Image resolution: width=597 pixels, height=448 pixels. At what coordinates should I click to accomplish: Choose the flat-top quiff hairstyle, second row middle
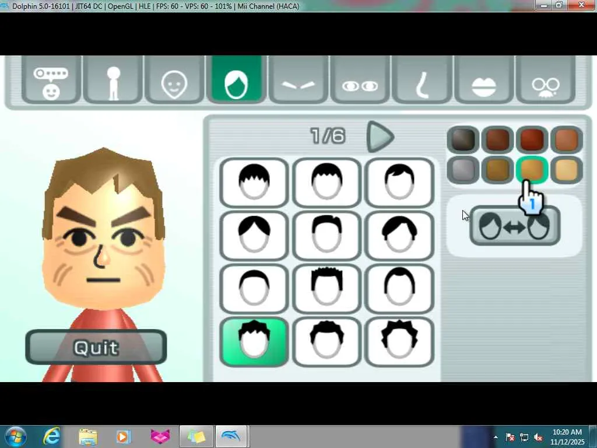[326, 236]
